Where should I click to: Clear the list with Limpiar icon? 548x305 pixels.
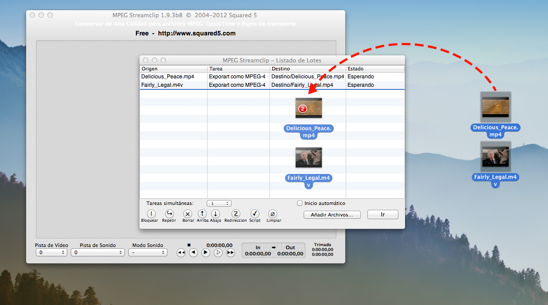tap(274, 214)
